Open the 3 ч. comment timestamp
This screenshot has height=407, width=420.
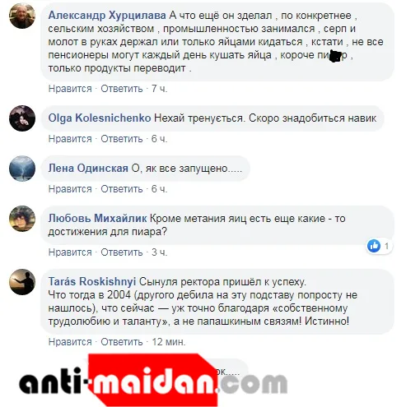(159, 252)
